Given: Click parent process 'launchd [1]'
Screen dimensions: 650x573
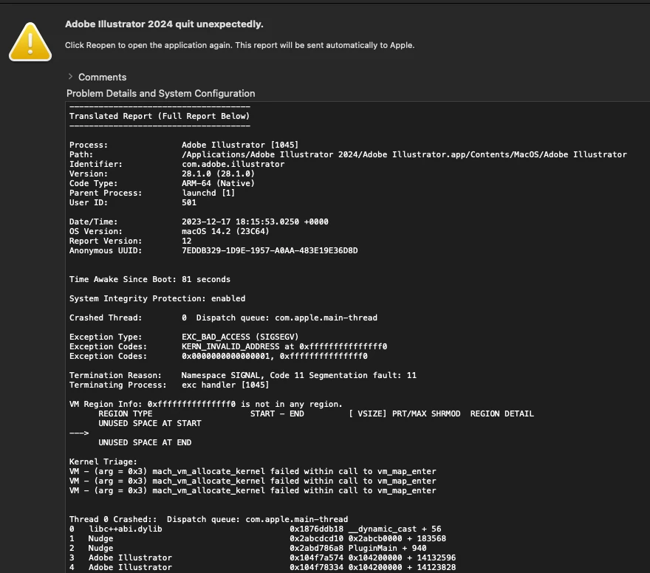Looking at the screenshot, I should coord(208,193).
